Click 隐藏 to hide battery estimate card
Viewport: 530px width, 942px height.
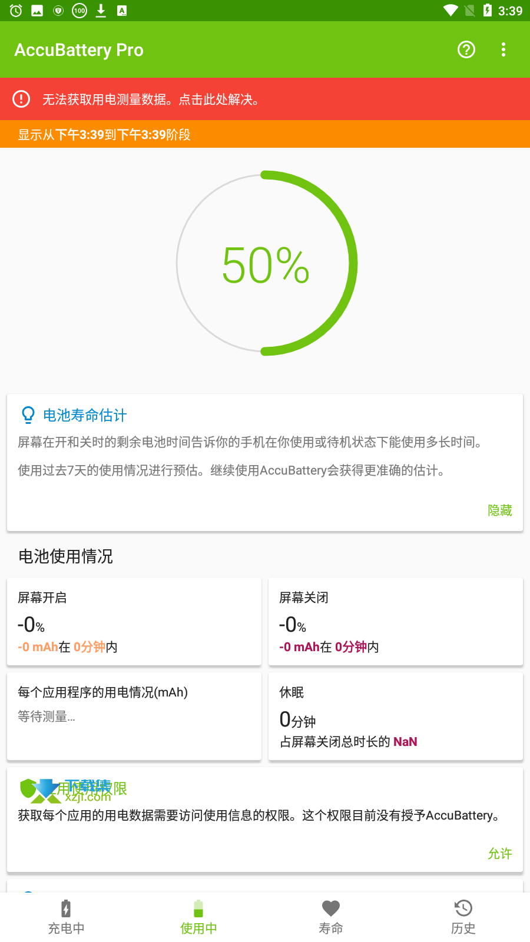click(500, 510)
